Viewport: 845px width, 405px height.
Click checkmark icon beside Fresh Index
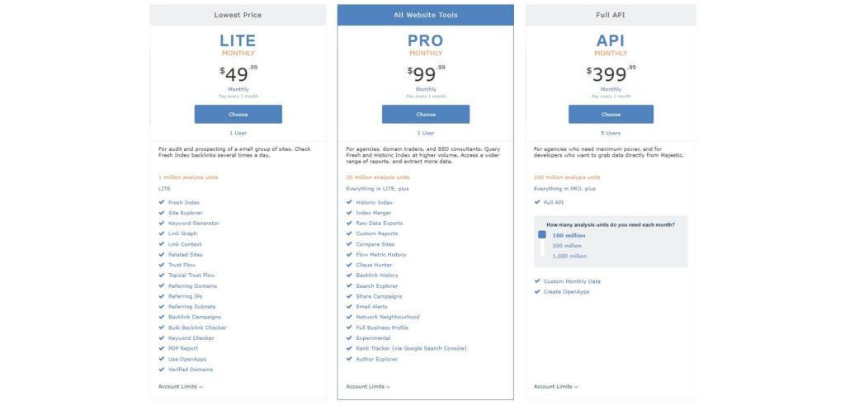point(162,202)
